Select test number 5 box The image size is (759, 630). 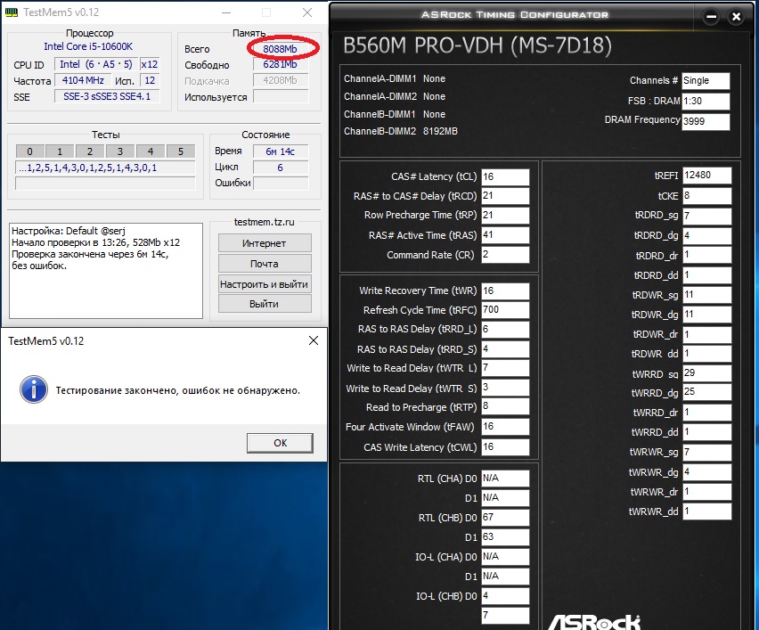(x=181, y=151)
